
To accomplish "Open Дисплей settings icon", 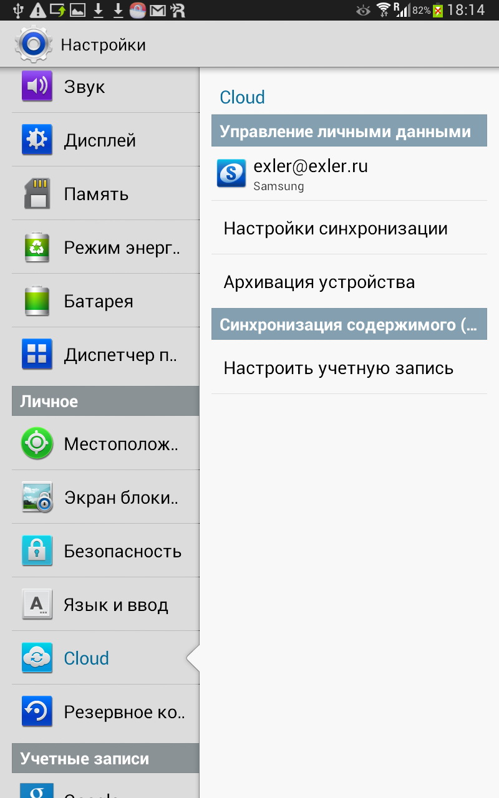I will pos(37,140).
